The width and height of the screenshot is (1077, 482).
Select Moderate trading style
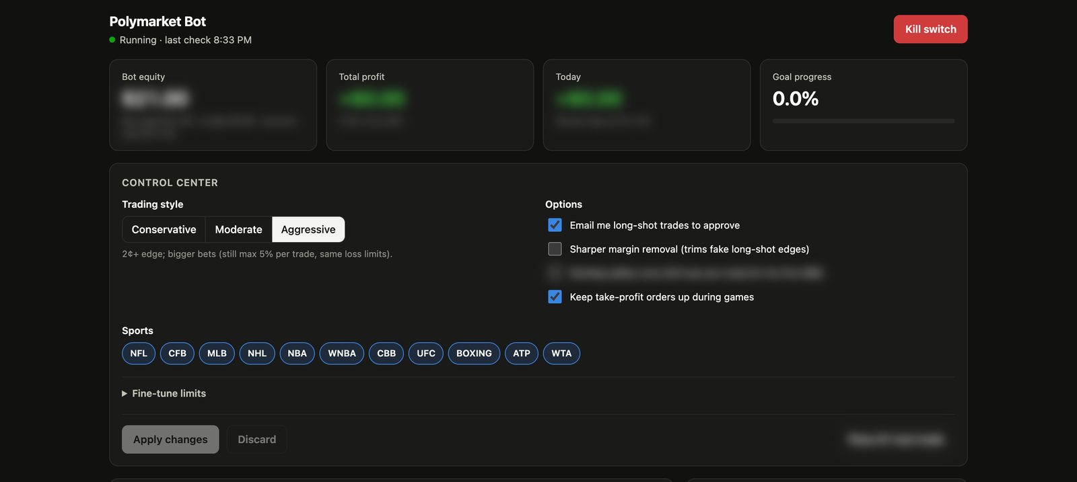click(238, 229)
